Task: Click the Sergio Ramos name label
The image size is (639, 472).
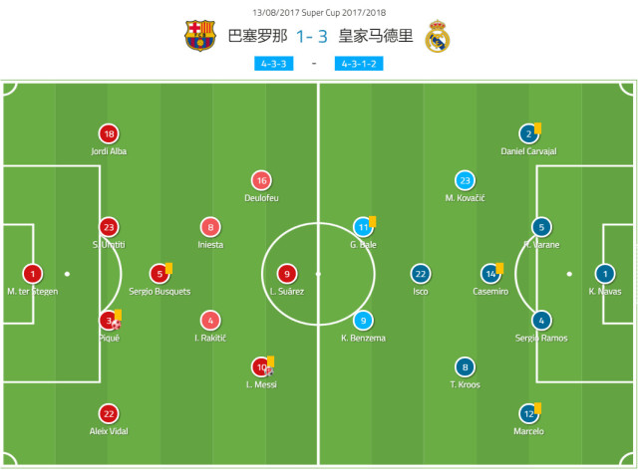Action: (541, 339)
